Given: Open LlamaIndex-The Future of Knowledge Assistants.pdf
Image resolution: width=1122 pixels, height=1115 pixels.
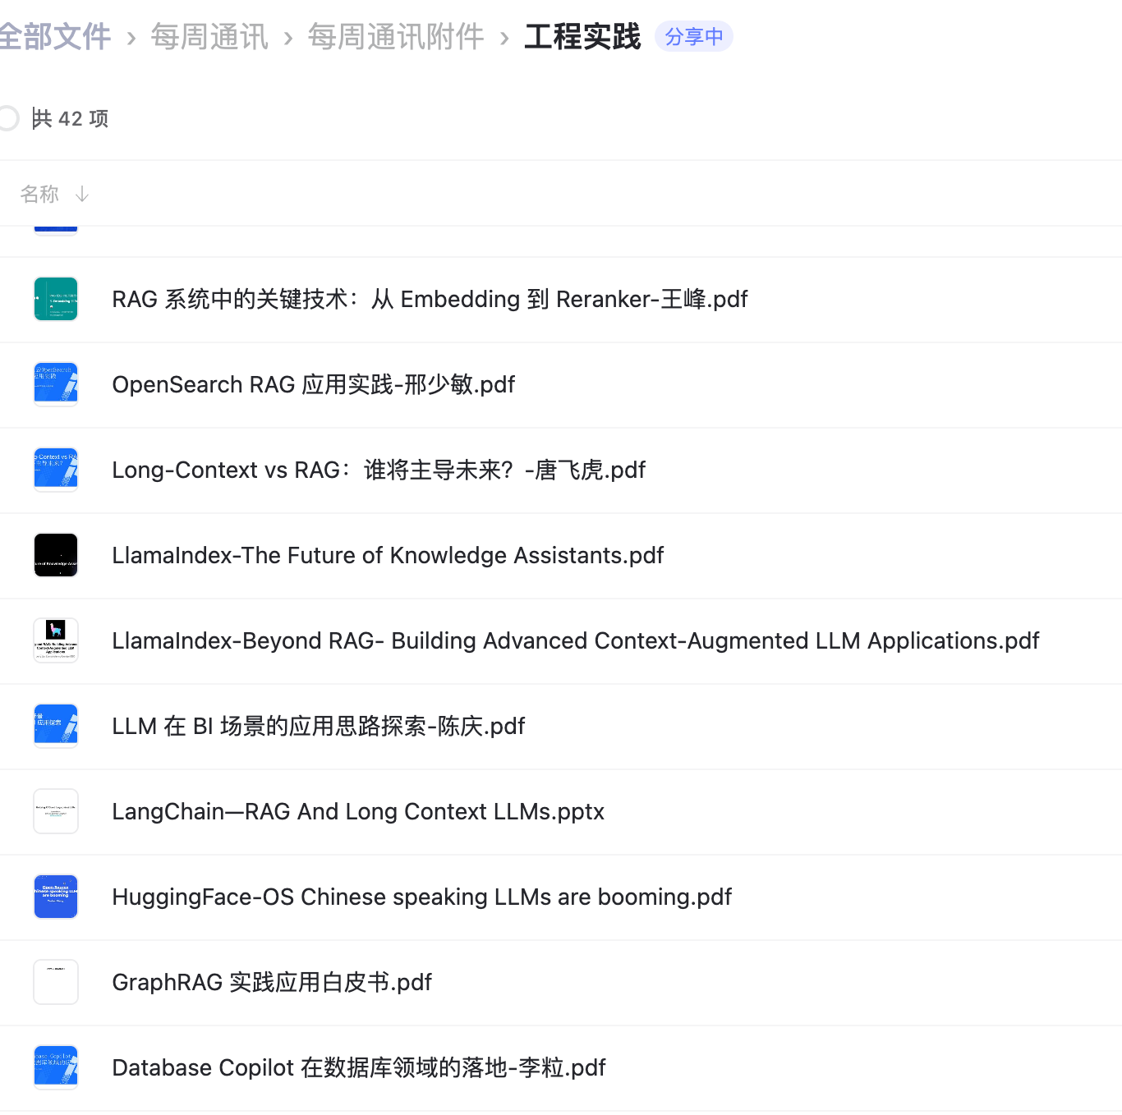Looking at the screenshot, I should click(388, 555).
